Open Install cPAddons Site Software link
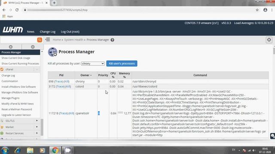275x154 pixels. point(18,87)
